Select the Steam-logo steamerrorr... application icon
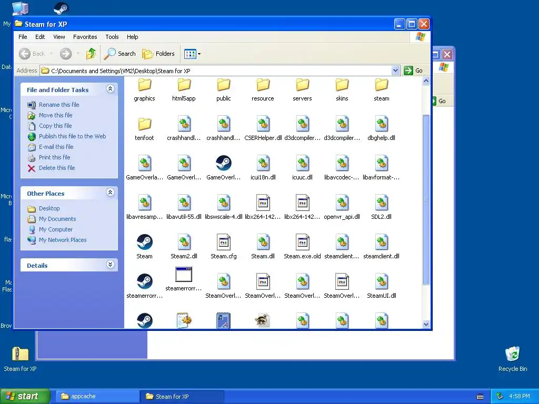539x404 pixels. click(x=144, y=282)
